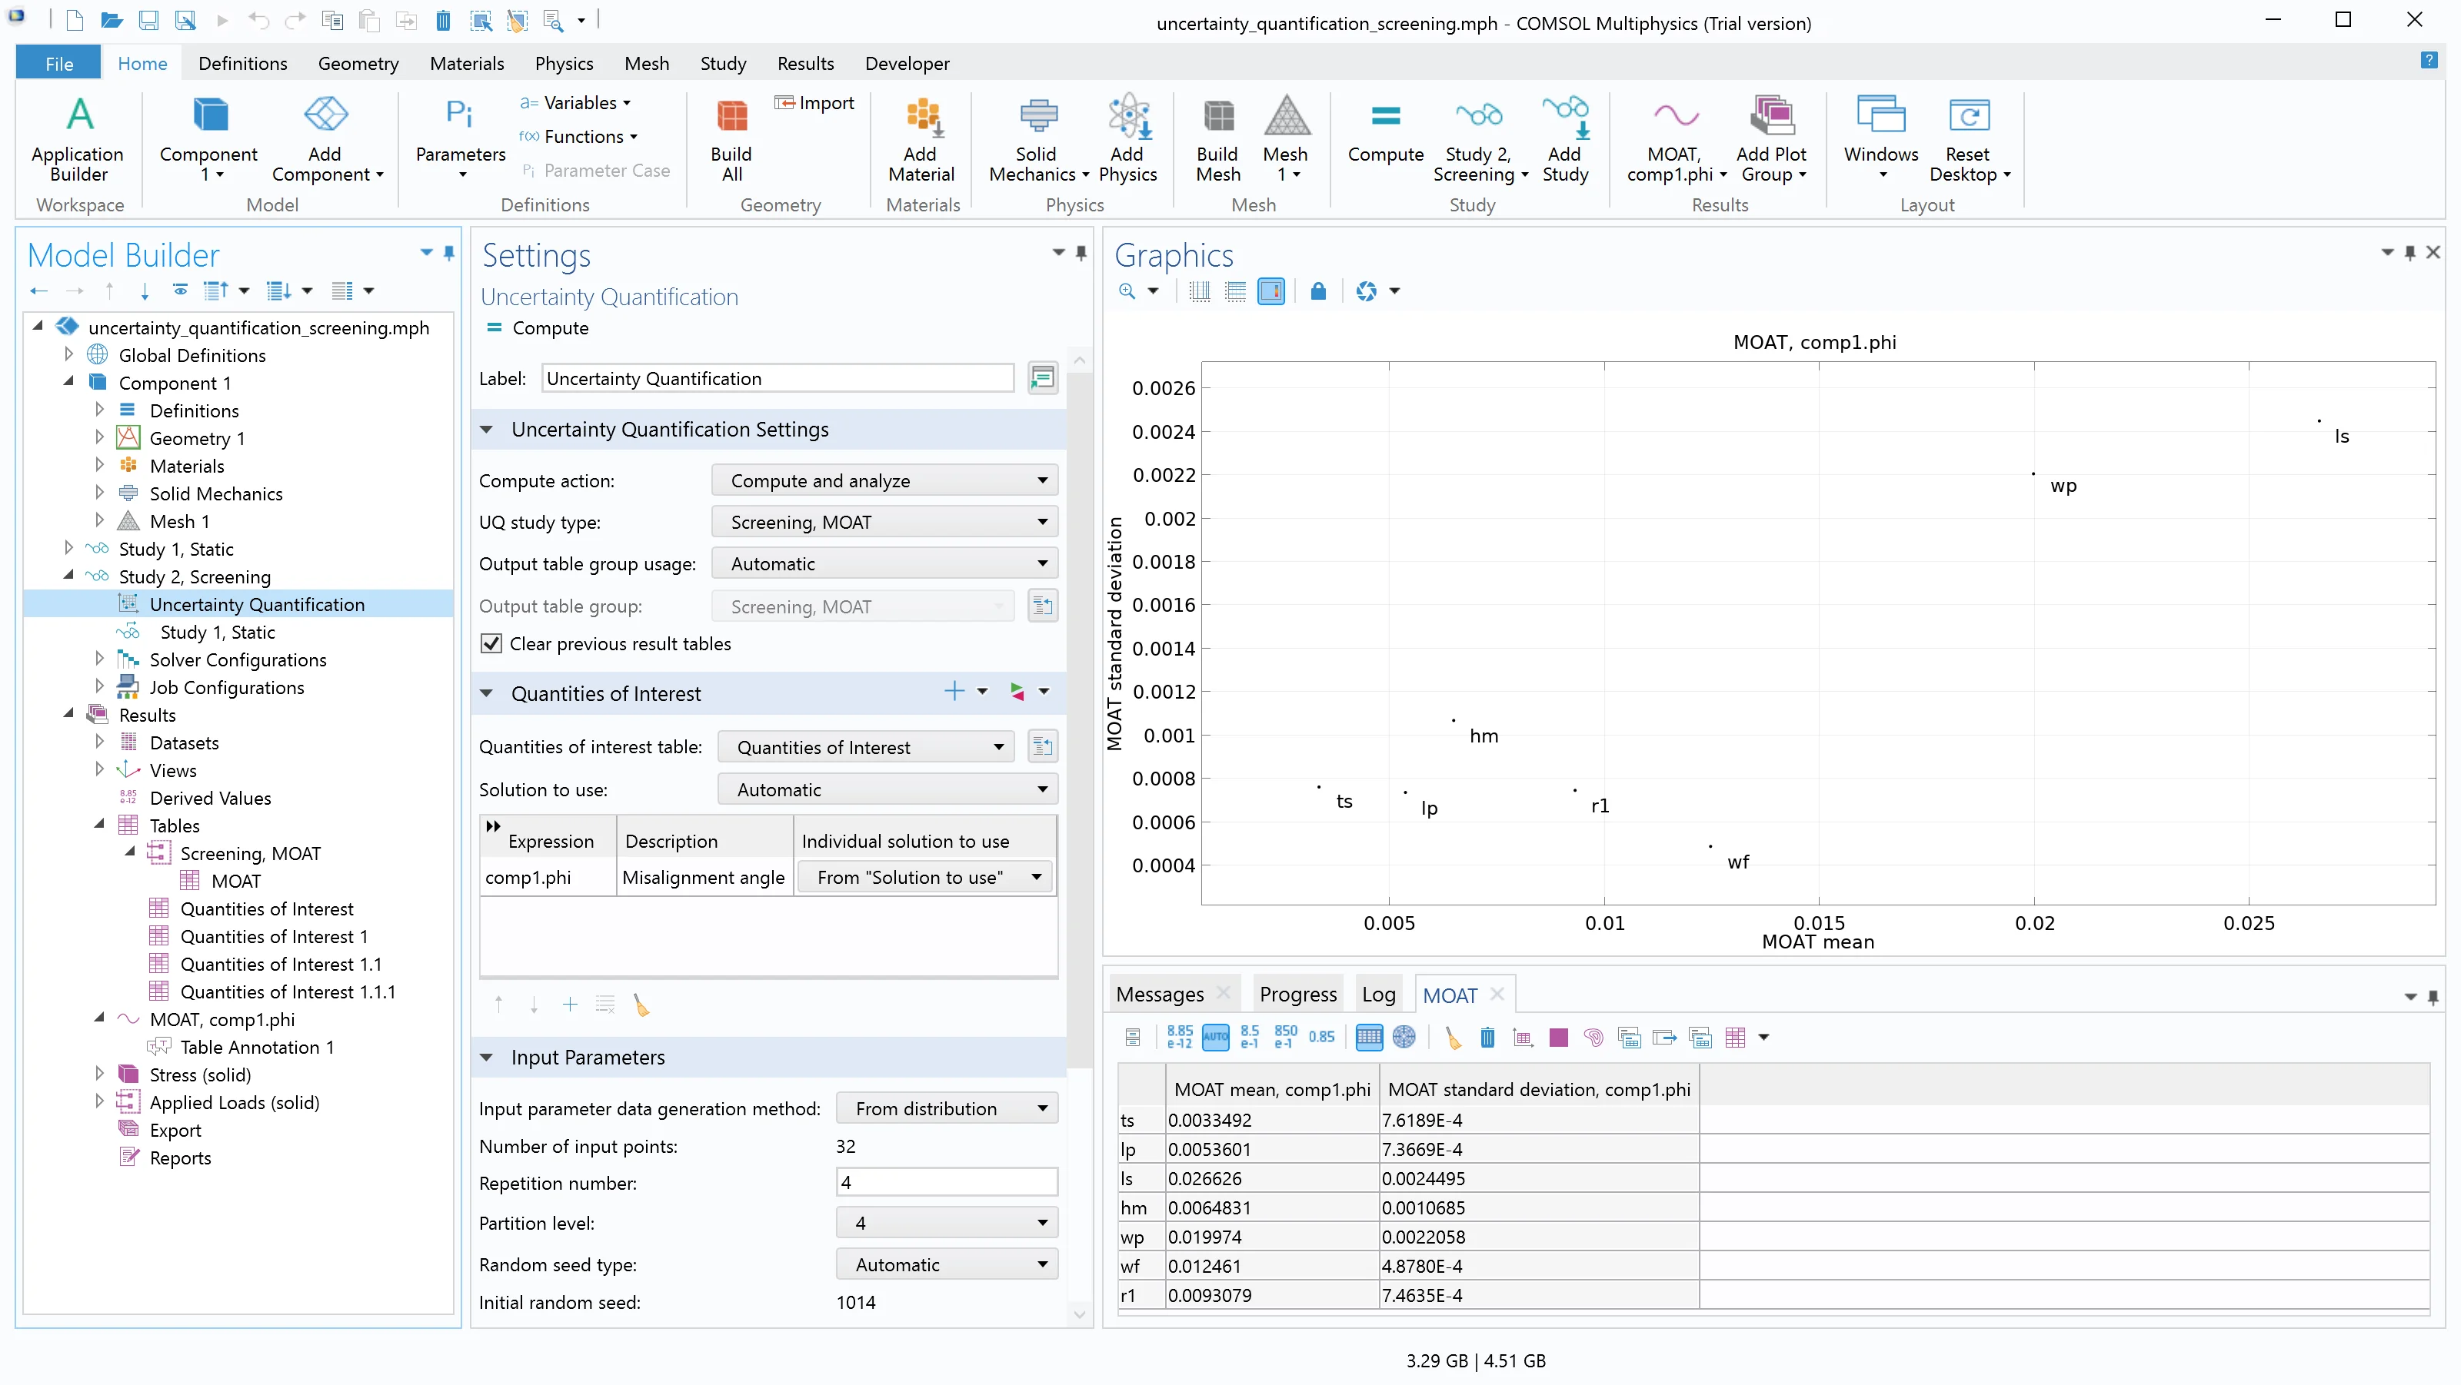Click the File menu button
The height and width of the screenshot is (1385, 2461).
tap(58, 64)
